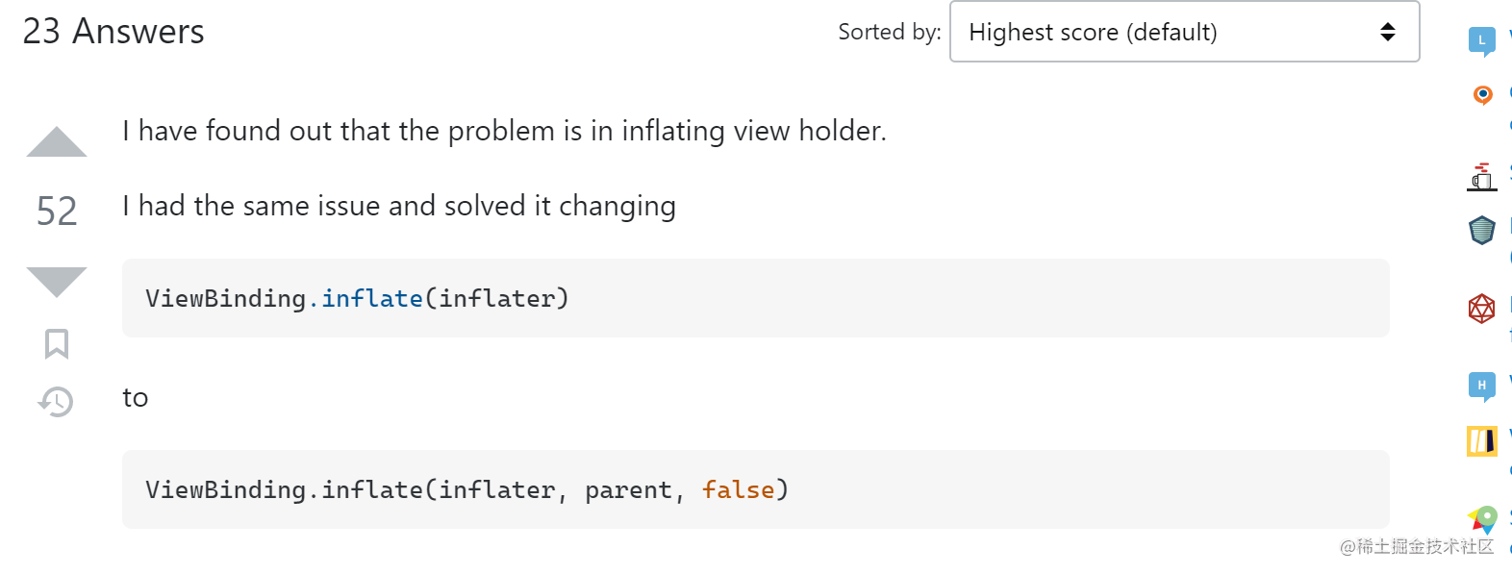Viewport: 1512px width, 574px height.
Task: Bookmark this answer for later
Action: (x=55, y=343)
